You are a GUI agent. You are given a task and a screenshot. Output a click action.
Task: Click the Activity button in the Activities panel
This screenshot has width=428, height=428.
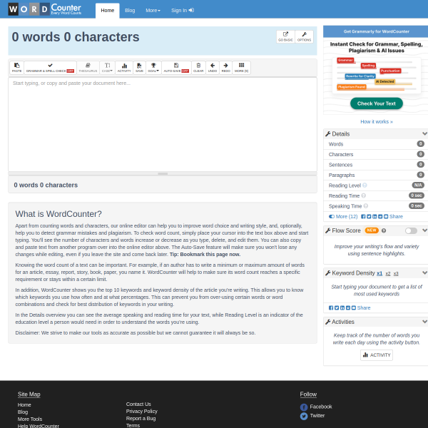[377, 355]
